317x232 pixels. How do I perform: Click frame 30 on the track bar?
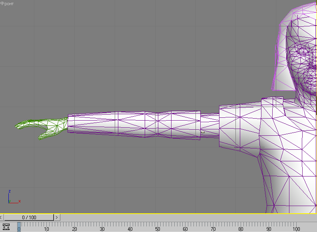pos(102,229)
